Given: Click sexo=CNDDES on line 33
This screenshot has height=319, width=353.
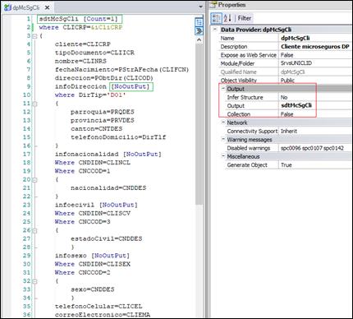Looking at the screenshot, I should coord(93,289).
